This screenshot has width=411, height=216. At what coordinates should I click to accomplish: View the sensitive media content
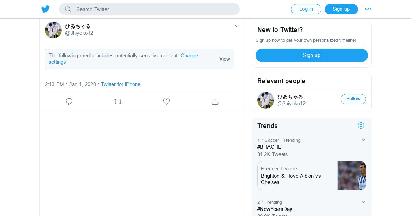click(x=225, y=59)
